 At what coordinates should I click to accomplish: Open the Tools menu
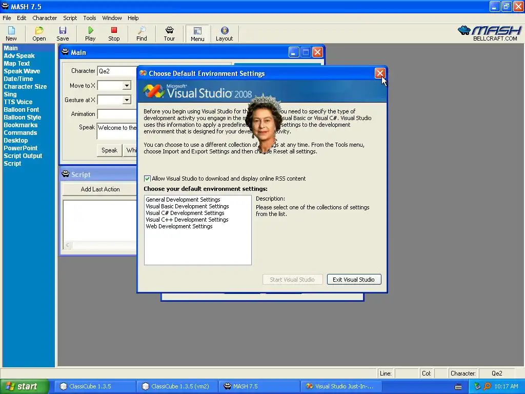tap(89, 18)
